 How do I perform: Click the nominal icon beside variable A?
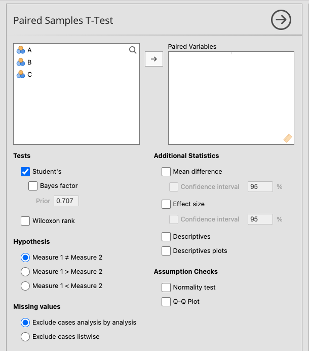click(x=21, y=50)
